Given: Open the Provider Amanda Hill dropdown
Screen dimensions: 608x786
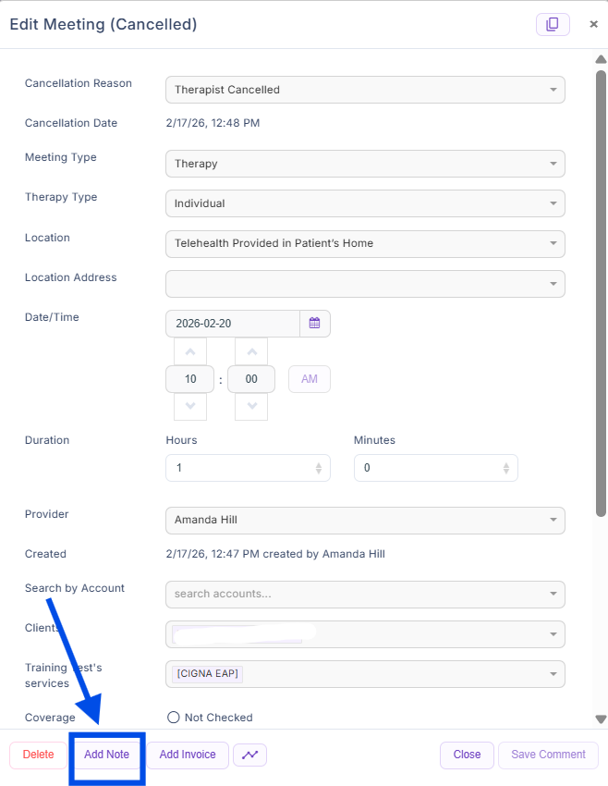Looking at the screenshot, I should tap(365, 520).
